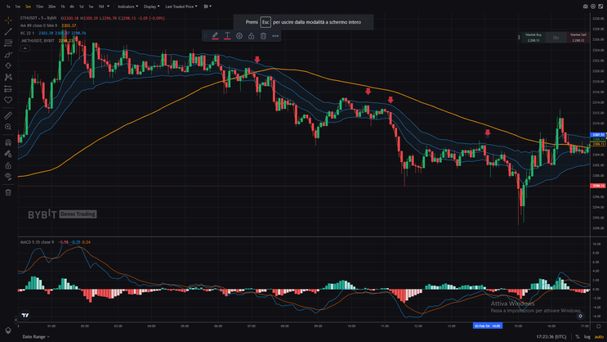Toggle lock on selected drawing in floating toolbar
Image resolution: width=607 pixels, height=342 pixels.
(x=252, y=36)
